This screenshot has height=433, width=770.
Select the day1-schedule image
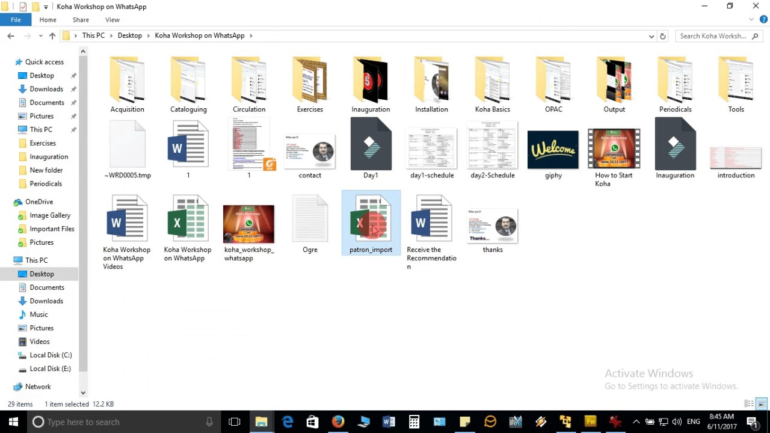tap(431, 153)
